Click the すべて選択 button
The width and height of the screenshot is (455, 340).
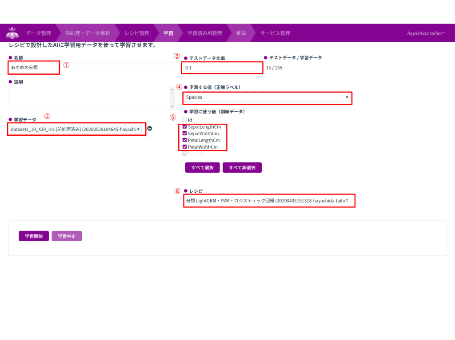coord(202,168)
